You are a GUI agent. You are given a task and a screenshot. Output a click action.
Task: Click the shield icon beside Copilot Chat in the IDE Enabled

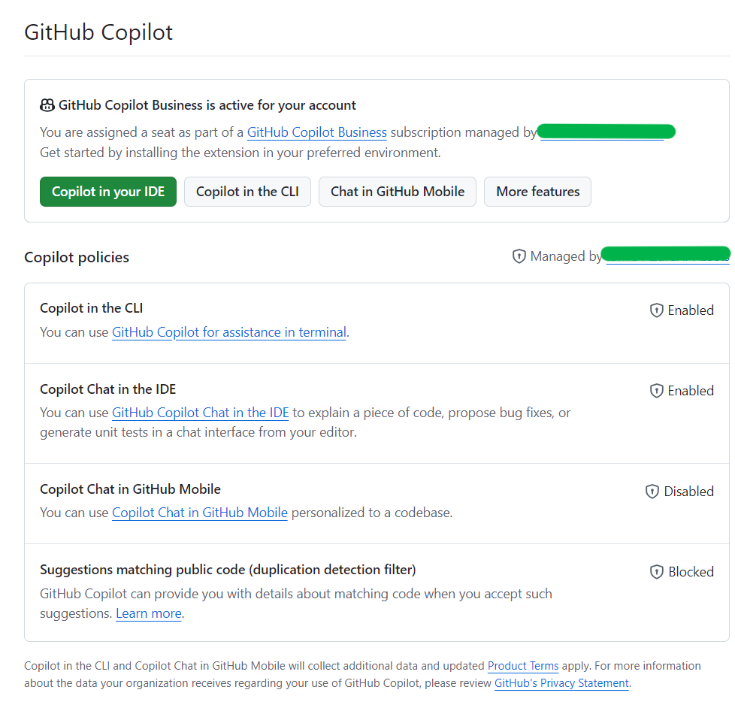[656, 390]
